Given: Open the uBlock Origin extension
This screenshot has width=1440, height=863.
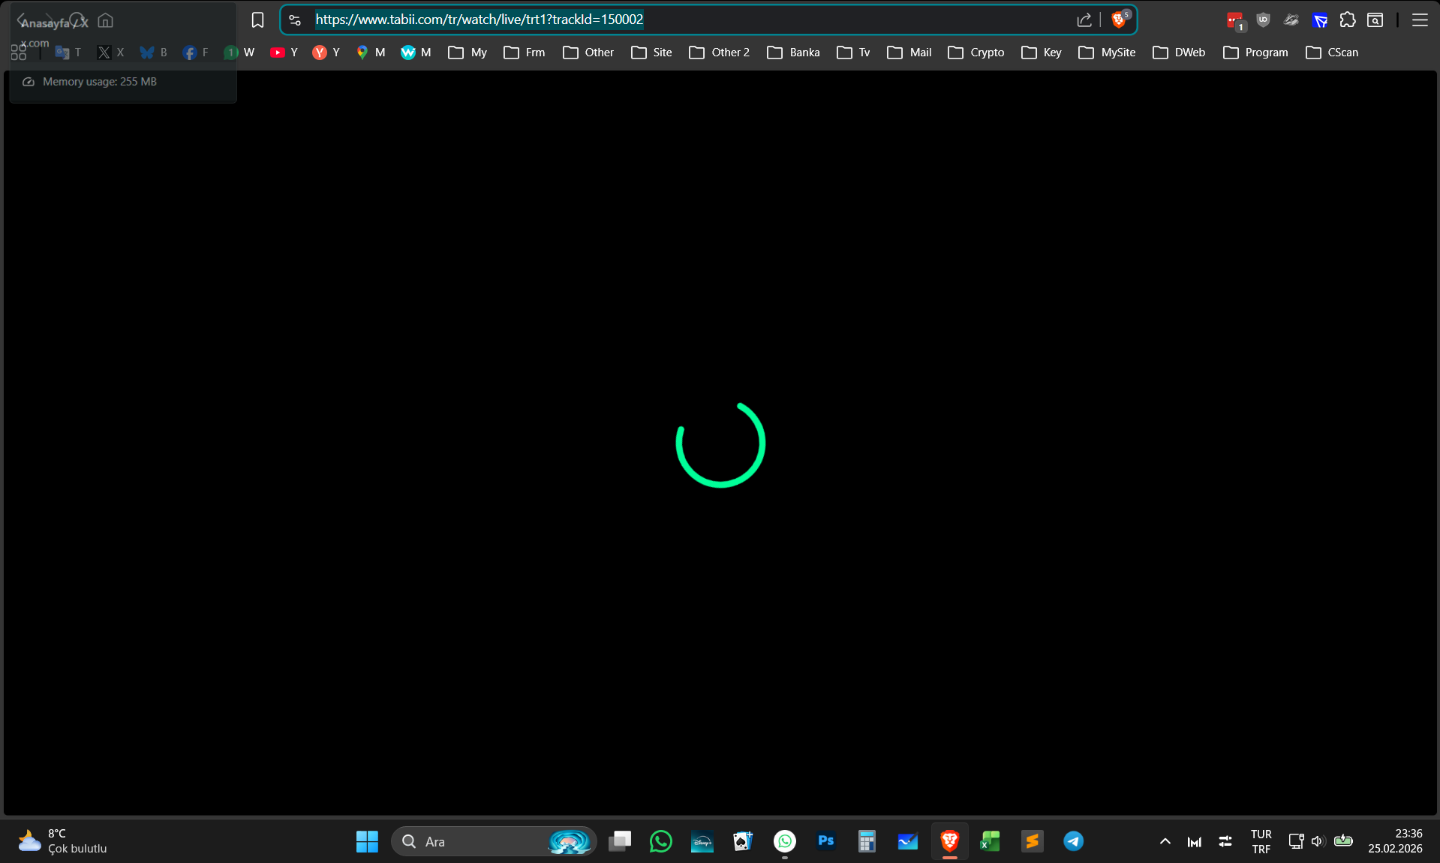Looking at the screenshot, I should click(x=1263, y=20).
